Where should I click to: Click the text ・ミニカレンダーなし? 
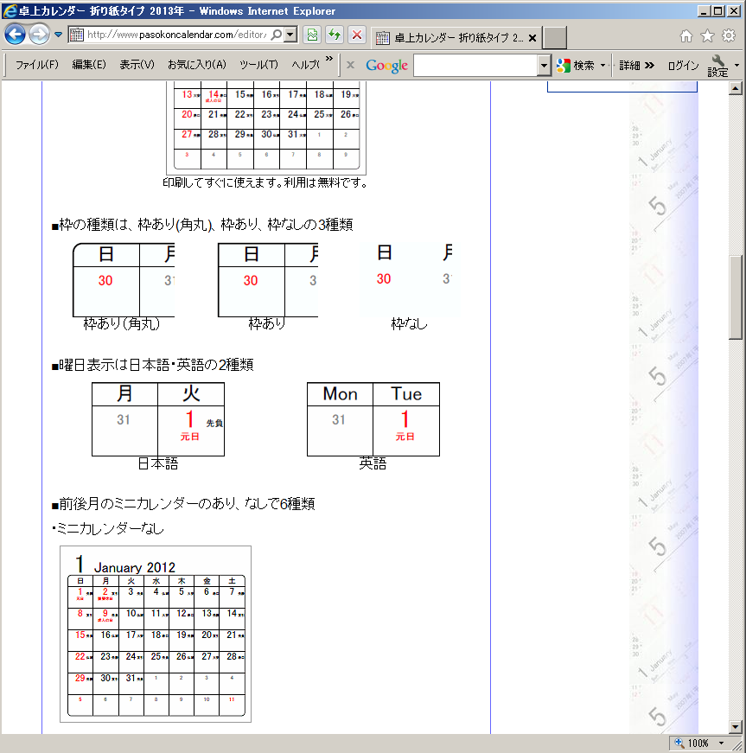[x=108, y=529]
